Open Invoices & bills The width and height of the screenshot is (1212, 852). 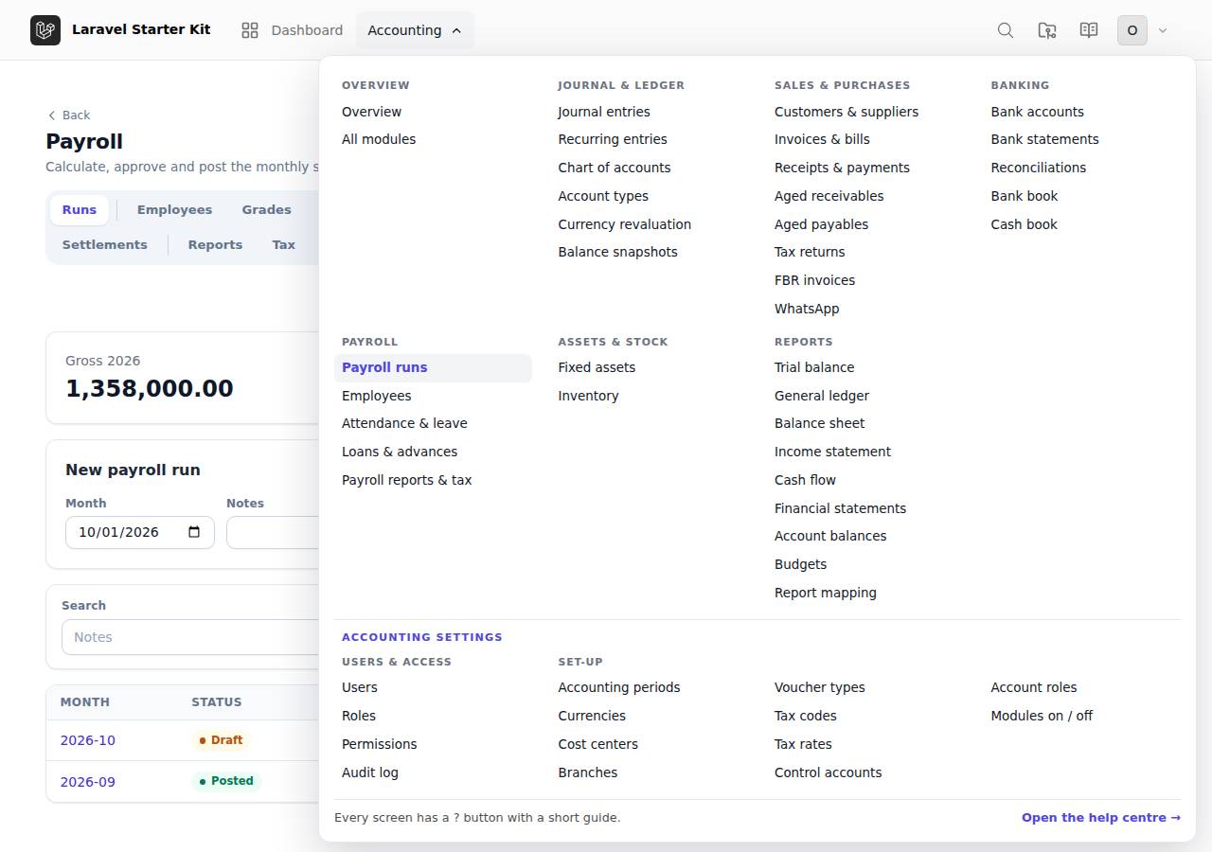click(x=822, y=139)
